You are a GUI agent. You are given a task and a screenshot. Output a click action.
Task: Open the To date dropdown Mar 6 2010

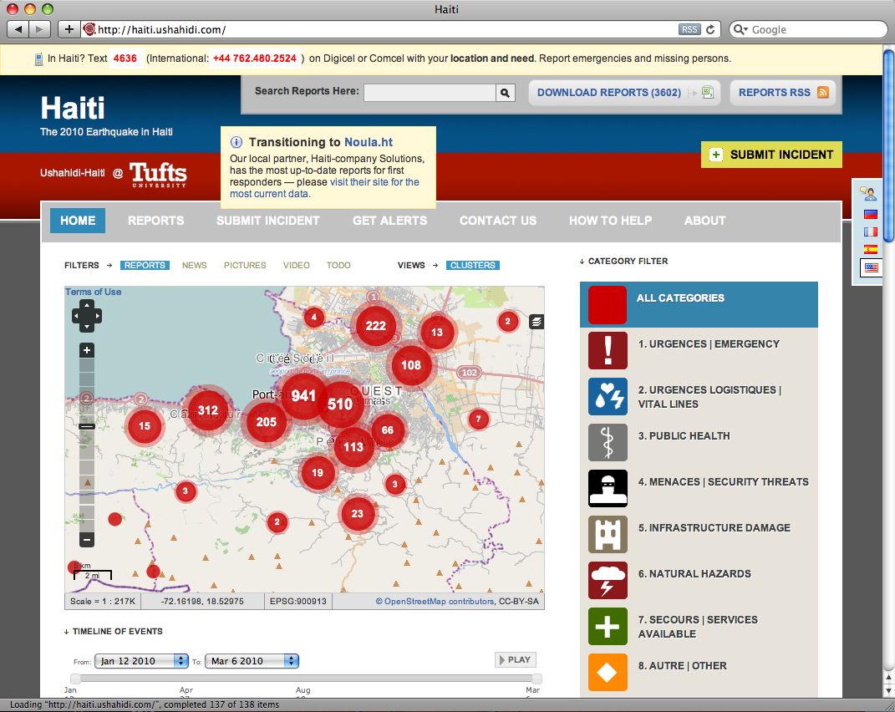click(x=252, y=661)
